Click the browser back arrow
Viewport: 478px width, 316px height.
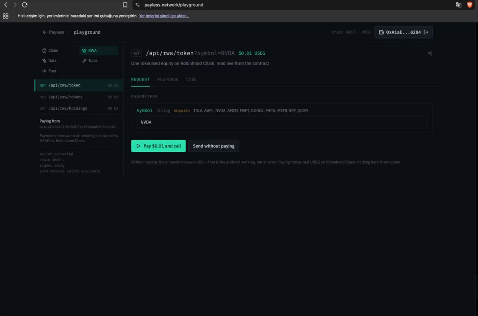(6, 5)
